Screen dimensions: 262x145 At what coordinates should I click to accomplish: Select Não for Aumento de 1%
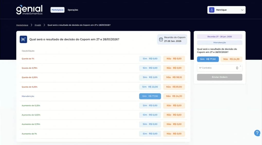(x=174, y=134)
